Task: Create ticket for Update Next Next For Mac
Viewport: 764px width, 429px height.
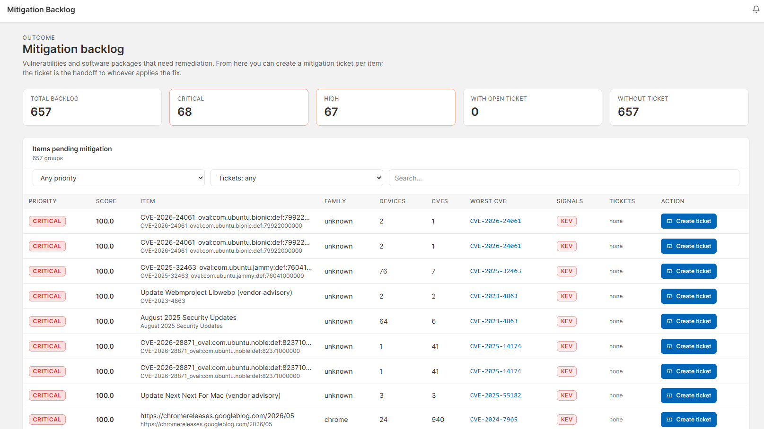Action: [689, 395]
